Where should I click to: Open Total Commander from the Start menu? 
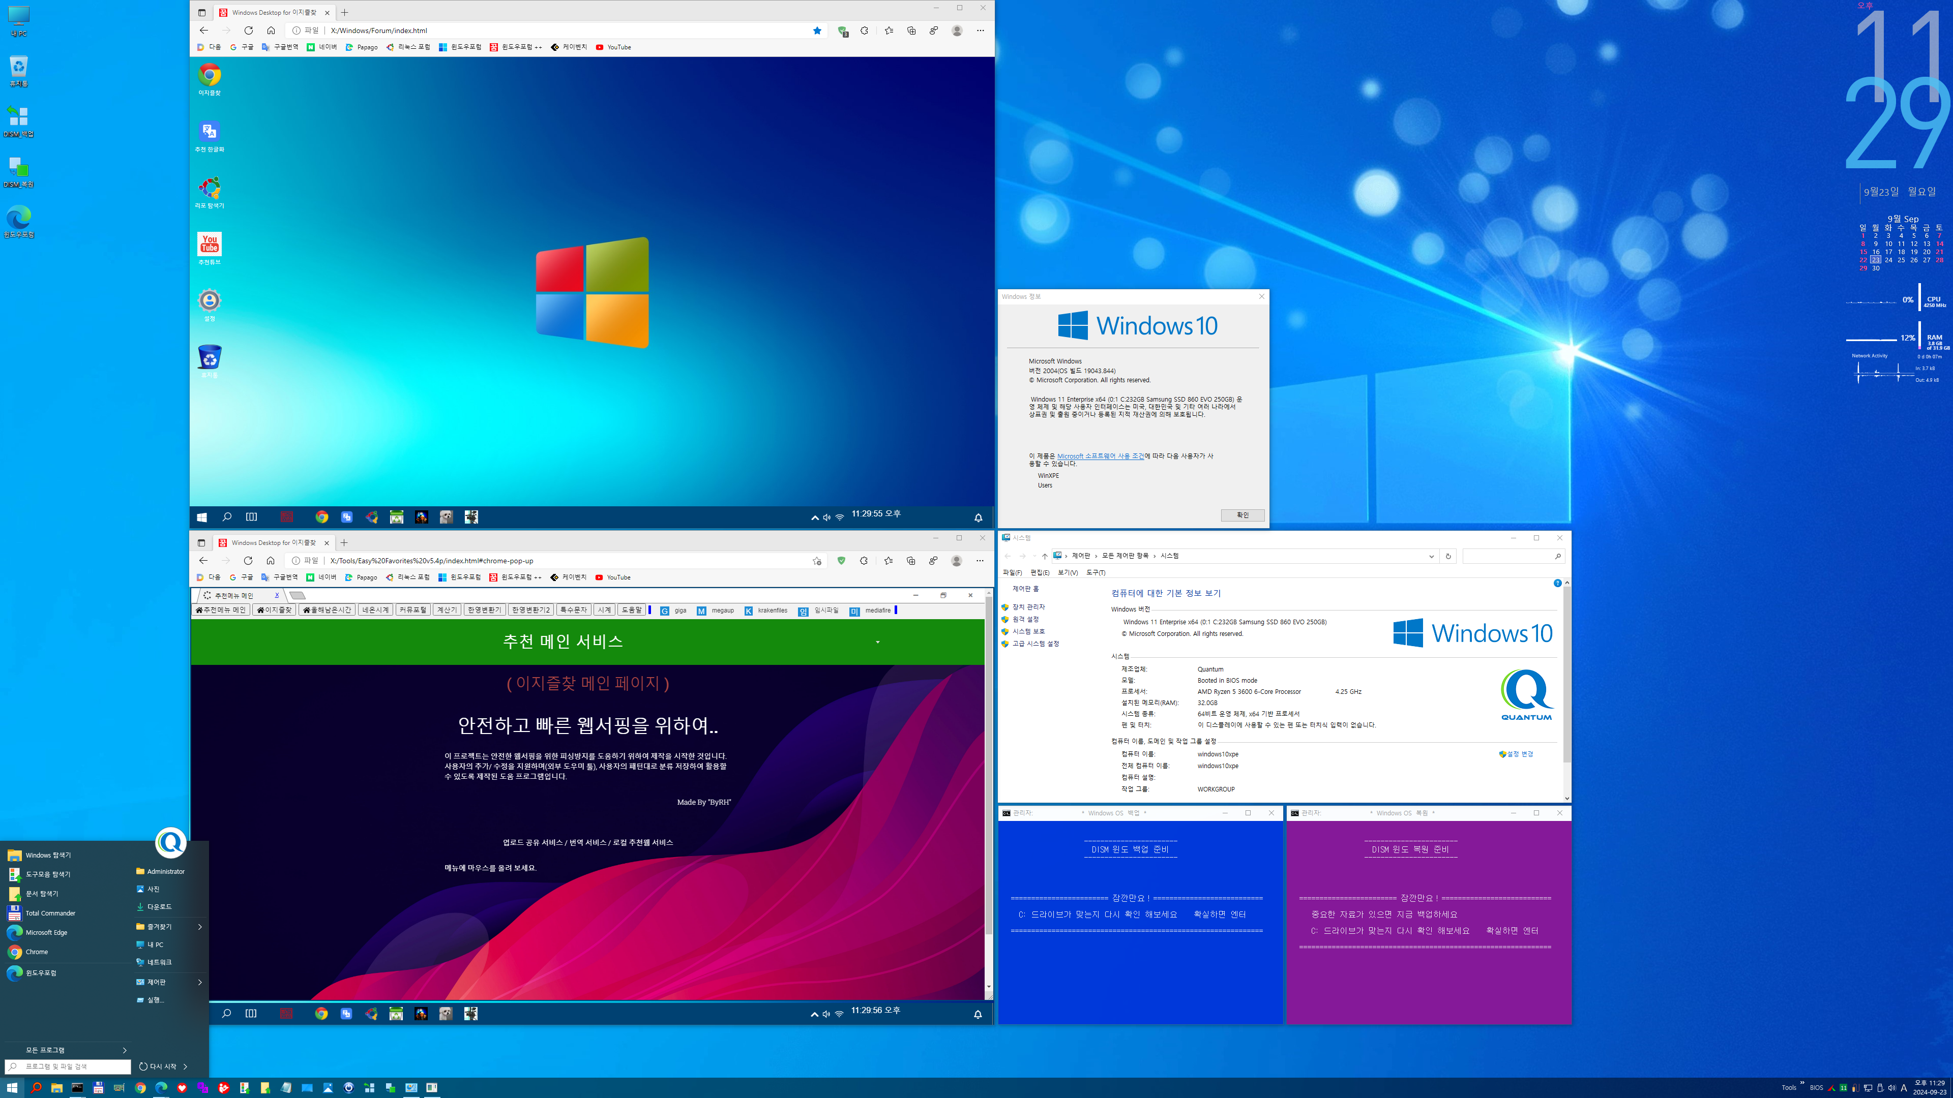tap(50, 913)
